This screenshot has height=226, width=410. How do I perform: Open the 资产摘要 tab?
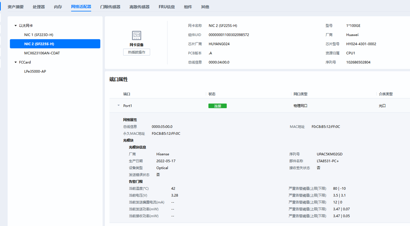(15, 7)
